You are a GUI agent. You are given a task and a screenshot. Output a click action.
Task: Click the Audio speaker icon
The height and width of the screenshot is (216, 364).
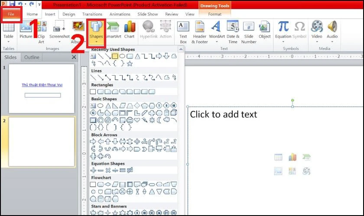coord(332,26)
